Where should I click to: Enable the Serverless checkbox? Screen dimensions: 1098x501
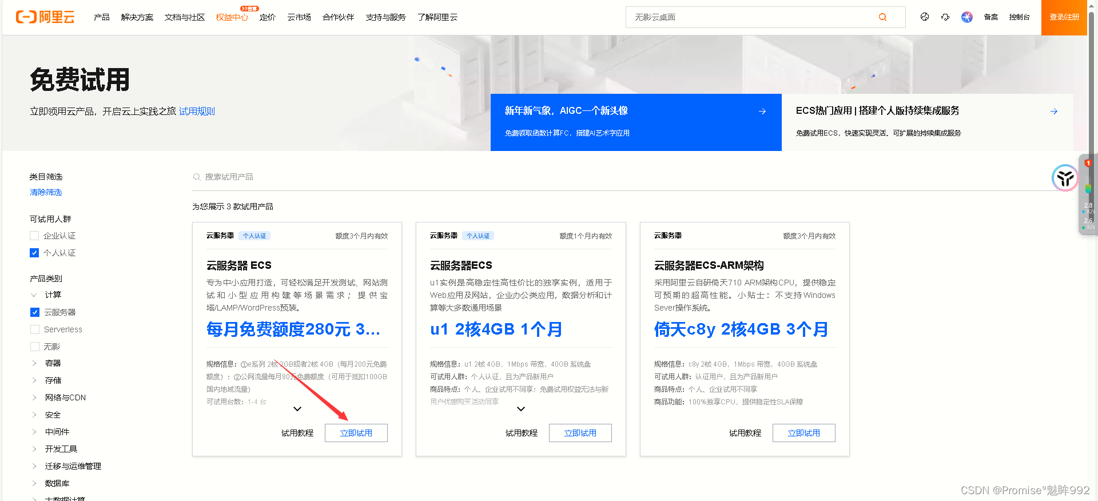35,329
